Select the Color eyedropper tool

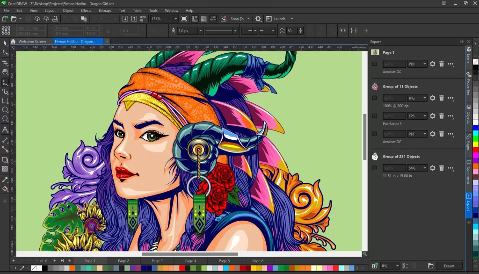(x=5, y=180)
